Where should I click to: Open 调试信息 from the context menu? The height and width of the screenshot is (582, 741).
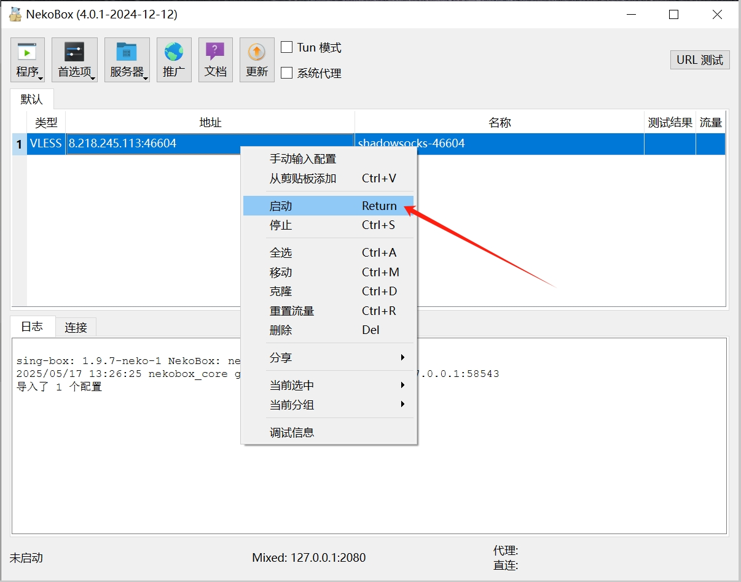[329, 433]
